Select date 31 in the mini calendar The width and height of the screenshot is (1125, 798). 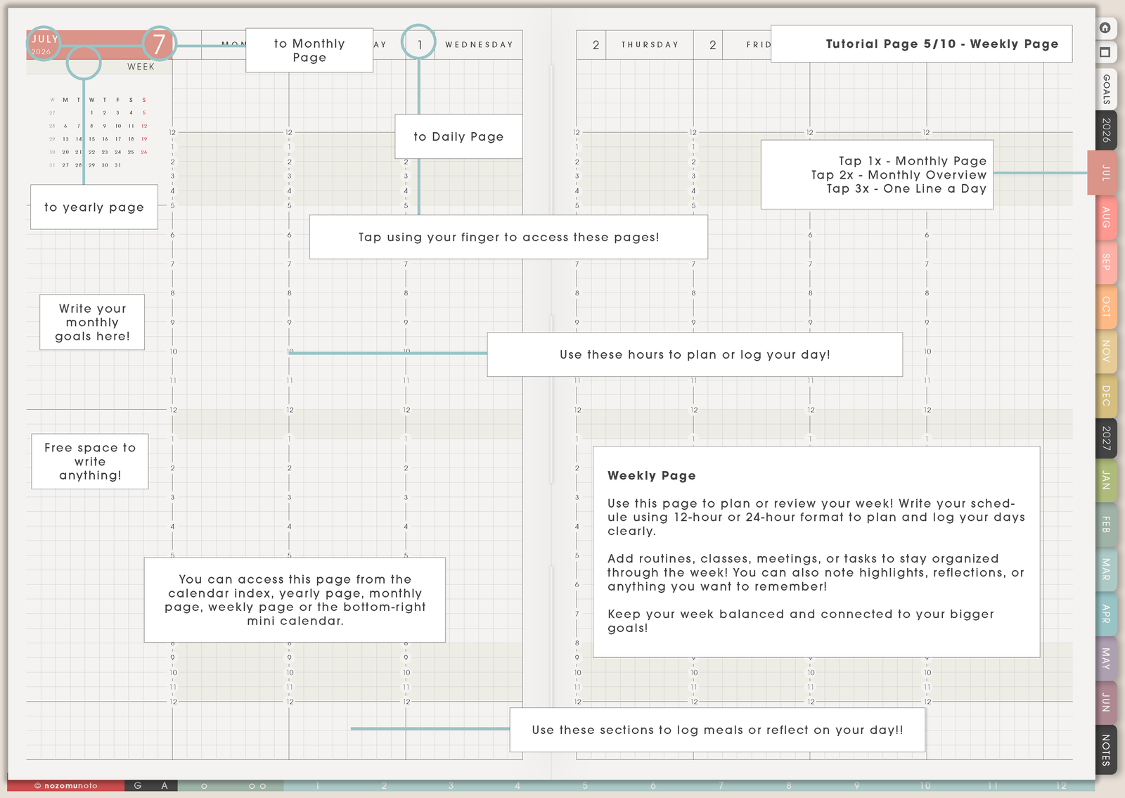[x=117, y=165]
